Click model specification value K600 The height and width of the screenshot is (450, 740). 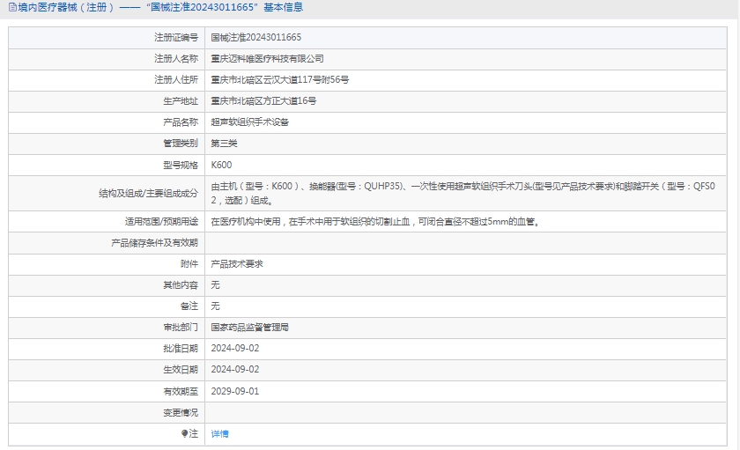point(221,165)
